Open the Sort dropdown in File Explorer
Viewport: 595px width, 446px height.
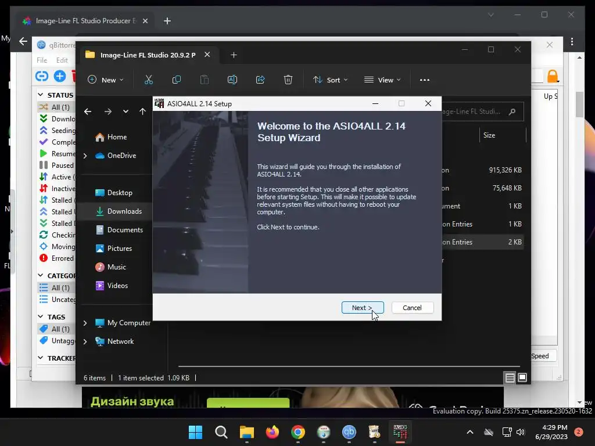(x=330, y=80)
